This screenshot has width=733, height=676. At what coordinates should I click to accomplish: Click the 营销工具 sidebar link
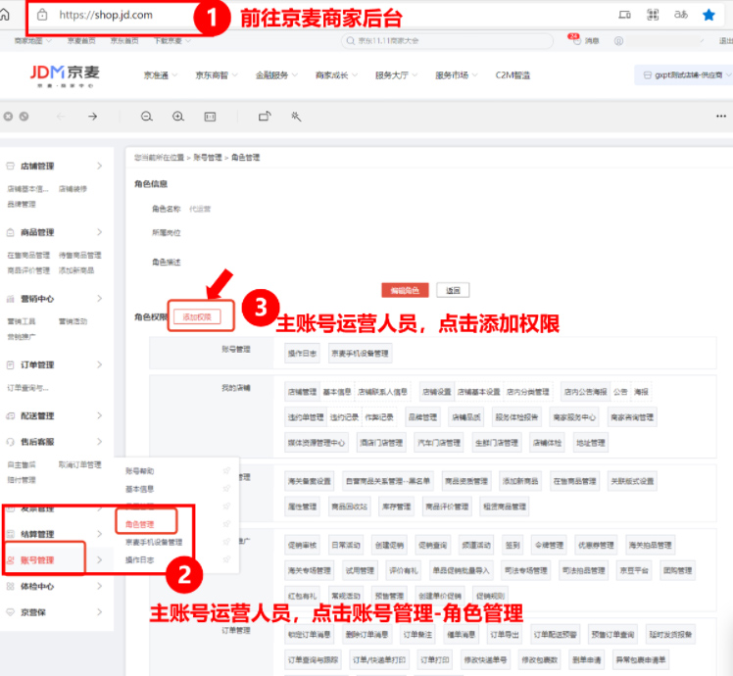[x=22, y=321]
